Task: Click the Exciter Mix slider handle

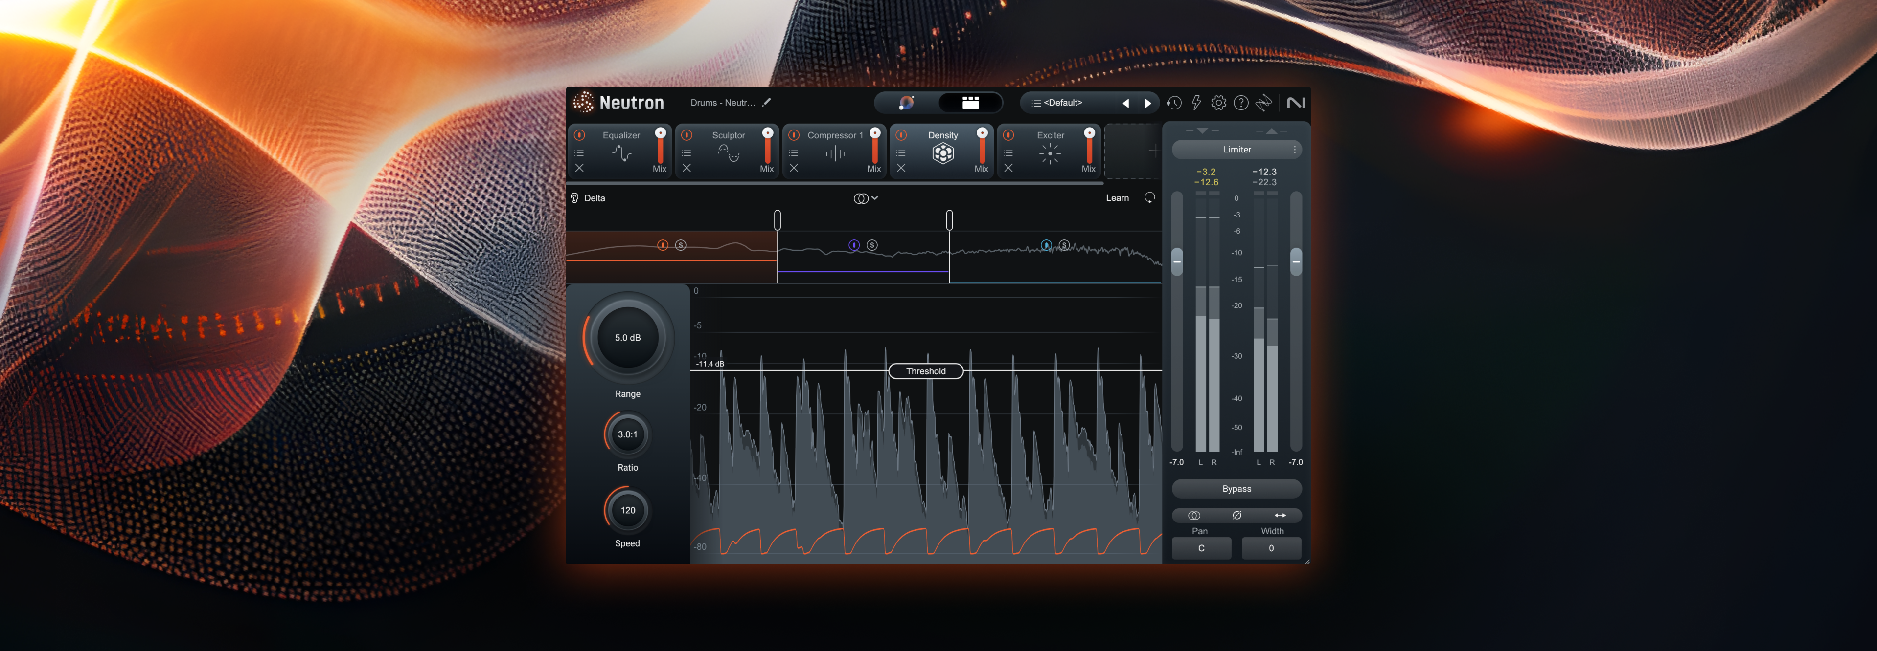Action: (x=1089, y=132)
